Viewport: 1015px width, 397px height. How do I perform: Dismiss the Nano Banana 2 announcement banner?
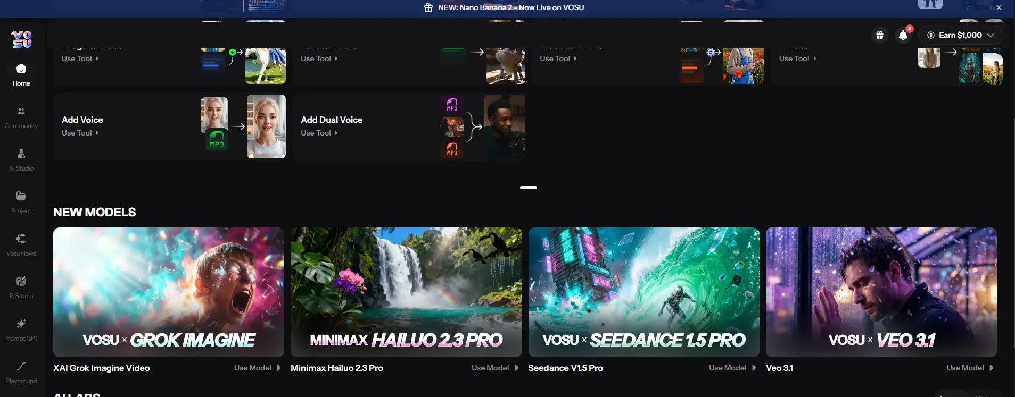point(999,7)
